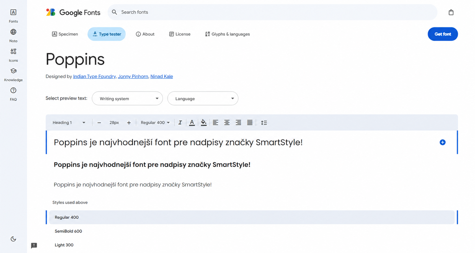This screenshot has height=253, width=475.
Task: Click the Google Fonts logo
Action: tap(73, 12)
